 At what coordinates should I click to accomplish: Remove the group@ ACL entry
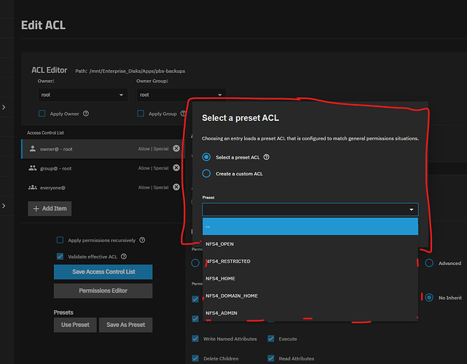[176, 168]
